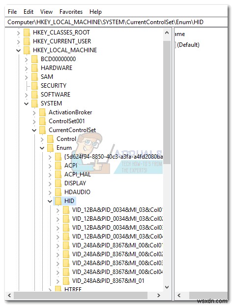This screenshot has height=306, width=233.
Task: Click the HKEY_CURRENT_USER folder icon
Action: 27,41
